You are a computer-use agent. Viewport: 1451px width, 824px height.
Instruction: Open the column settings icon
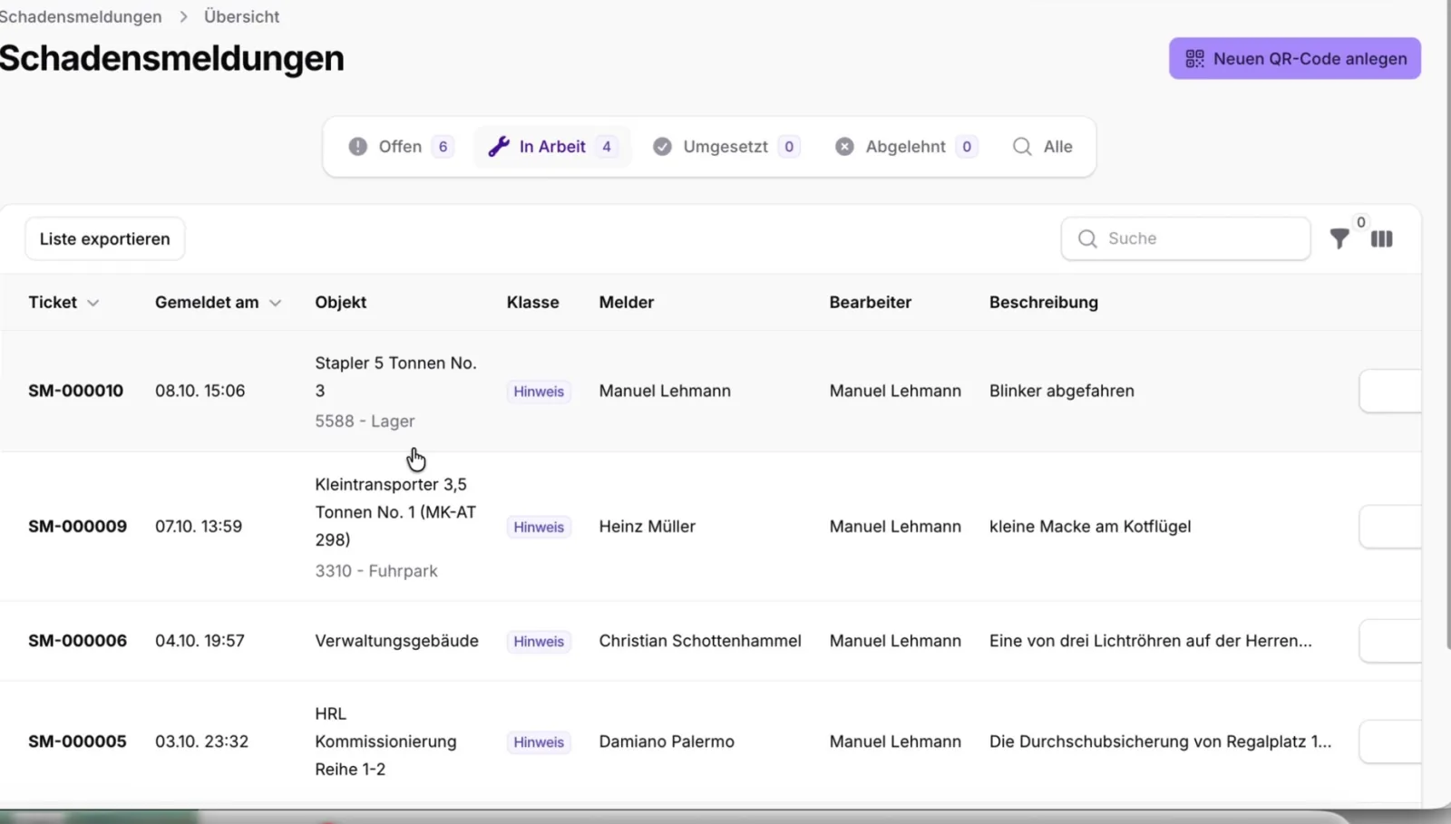click(1381, 239)
